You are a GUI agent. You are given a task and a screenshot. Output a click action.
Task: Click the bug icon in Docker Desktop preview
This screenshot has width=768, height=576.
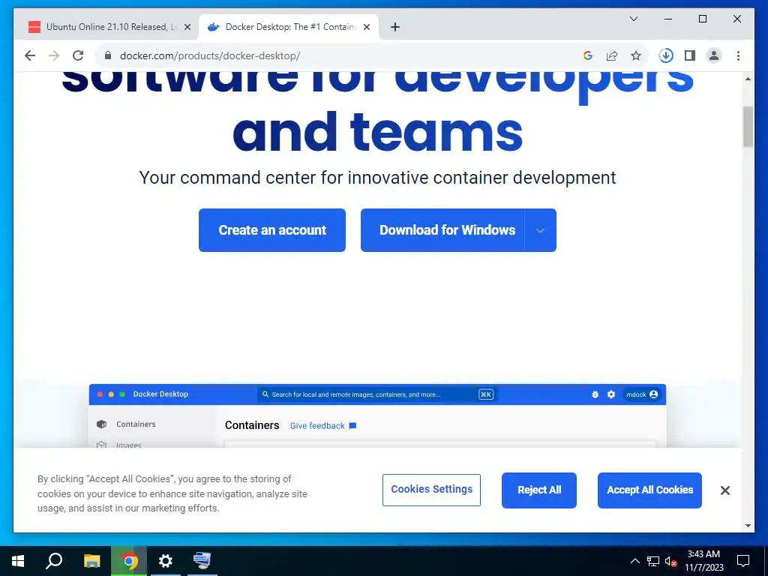coord(595,394)
